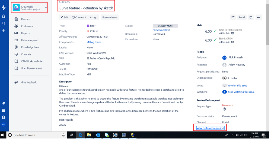Click the Windows taskbar search box

click(37, 135)
